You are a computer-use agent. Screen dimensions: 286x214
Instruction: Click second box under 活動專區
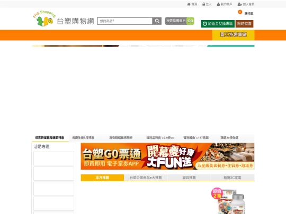pyautogui.click(x=54, y=174)
